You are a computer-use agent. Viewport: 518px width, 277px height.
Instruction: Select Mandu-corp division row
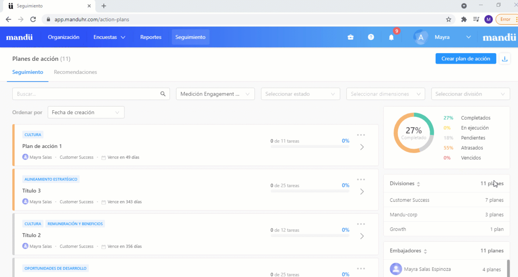pyautogui.click(x=446, y=215)
